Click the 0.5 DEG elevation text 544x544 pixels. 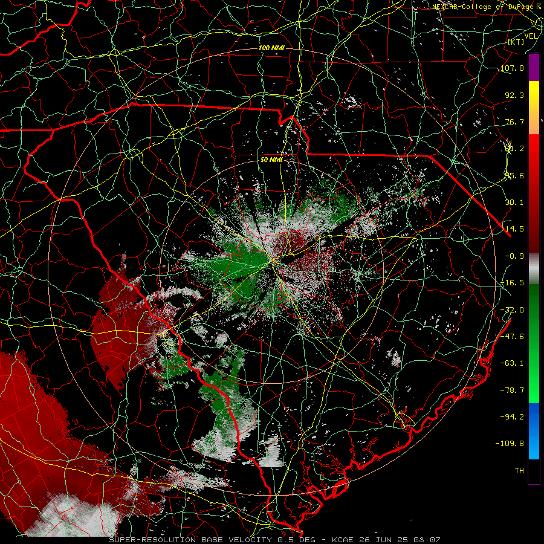click(297, 540)
